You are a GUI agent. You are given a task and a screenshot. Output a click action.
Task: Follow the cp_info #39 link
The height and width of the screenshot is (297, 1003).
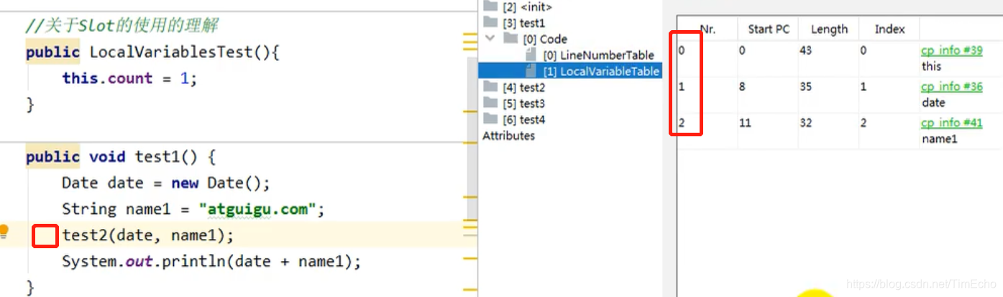pos(951,50)
